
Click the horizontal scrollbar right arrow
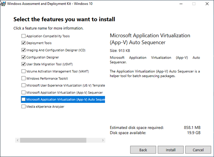[103, 140]
